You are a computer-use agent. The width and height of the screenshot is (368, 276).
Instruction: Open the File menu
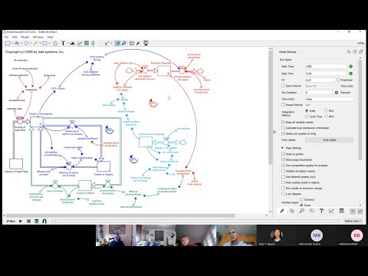[x=6, y=38]
